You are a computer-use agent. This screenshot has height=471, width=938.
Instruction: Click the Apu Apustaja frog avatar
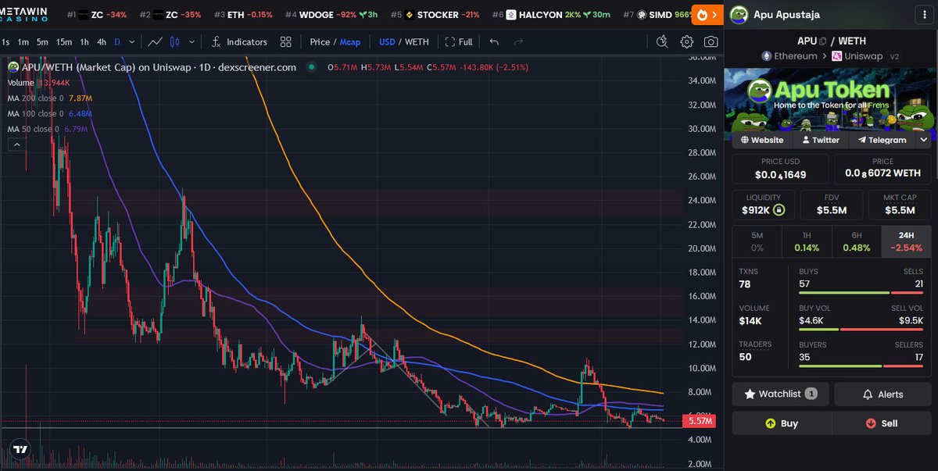point(739,14)
